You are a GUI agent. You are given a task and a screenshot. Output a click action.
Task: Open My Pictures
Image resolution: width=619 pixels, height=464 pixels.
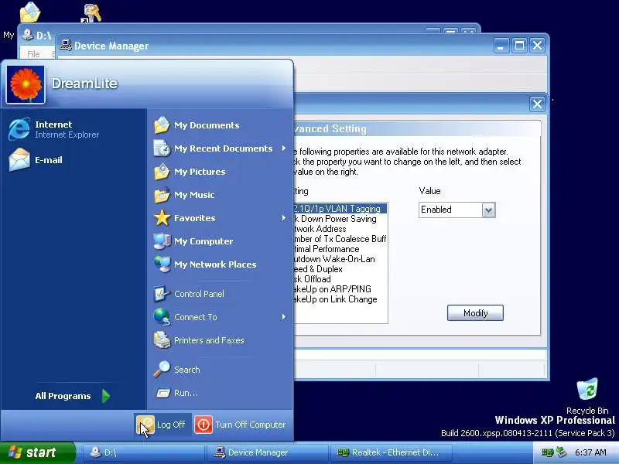[x=190, y=172]
